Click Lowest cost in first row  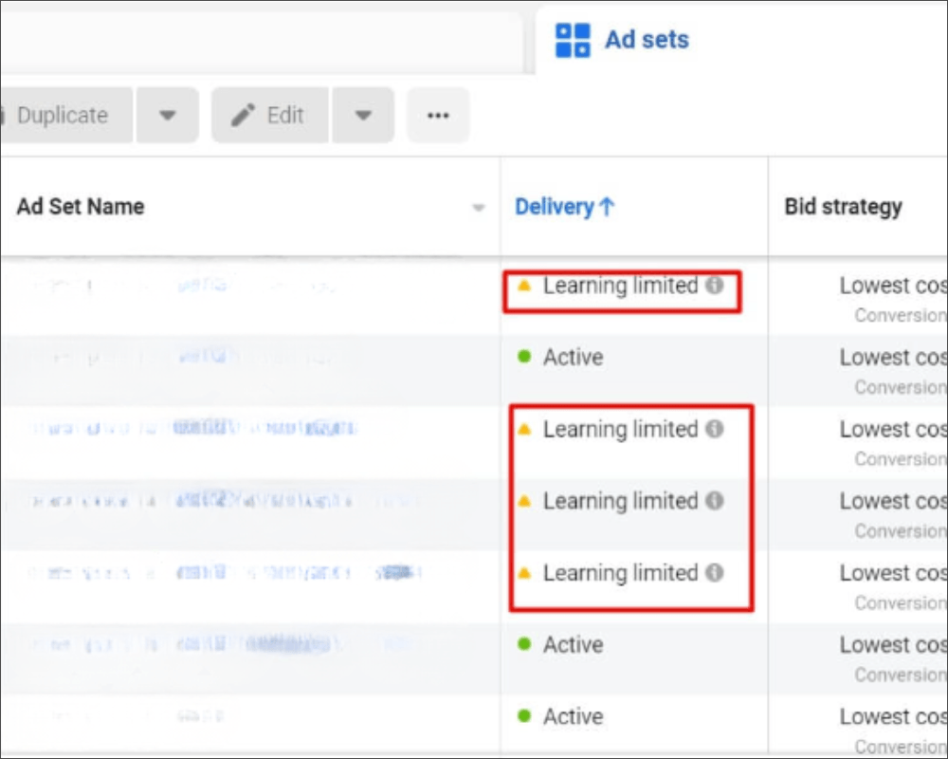(x=893, y=285)
